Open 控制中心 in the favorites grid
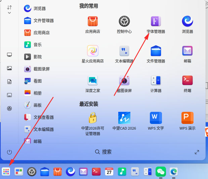This screenshot has height=179, width=208. click(124, 25)
